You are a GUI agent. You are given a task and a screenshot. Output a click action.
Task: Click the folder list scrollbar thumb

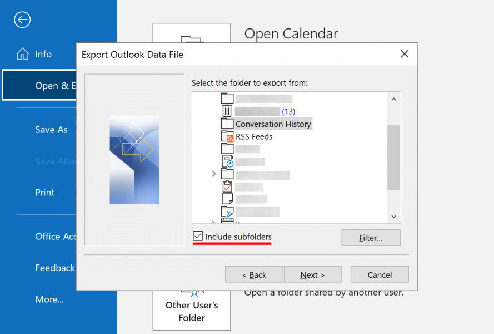(x=394, y=157)
